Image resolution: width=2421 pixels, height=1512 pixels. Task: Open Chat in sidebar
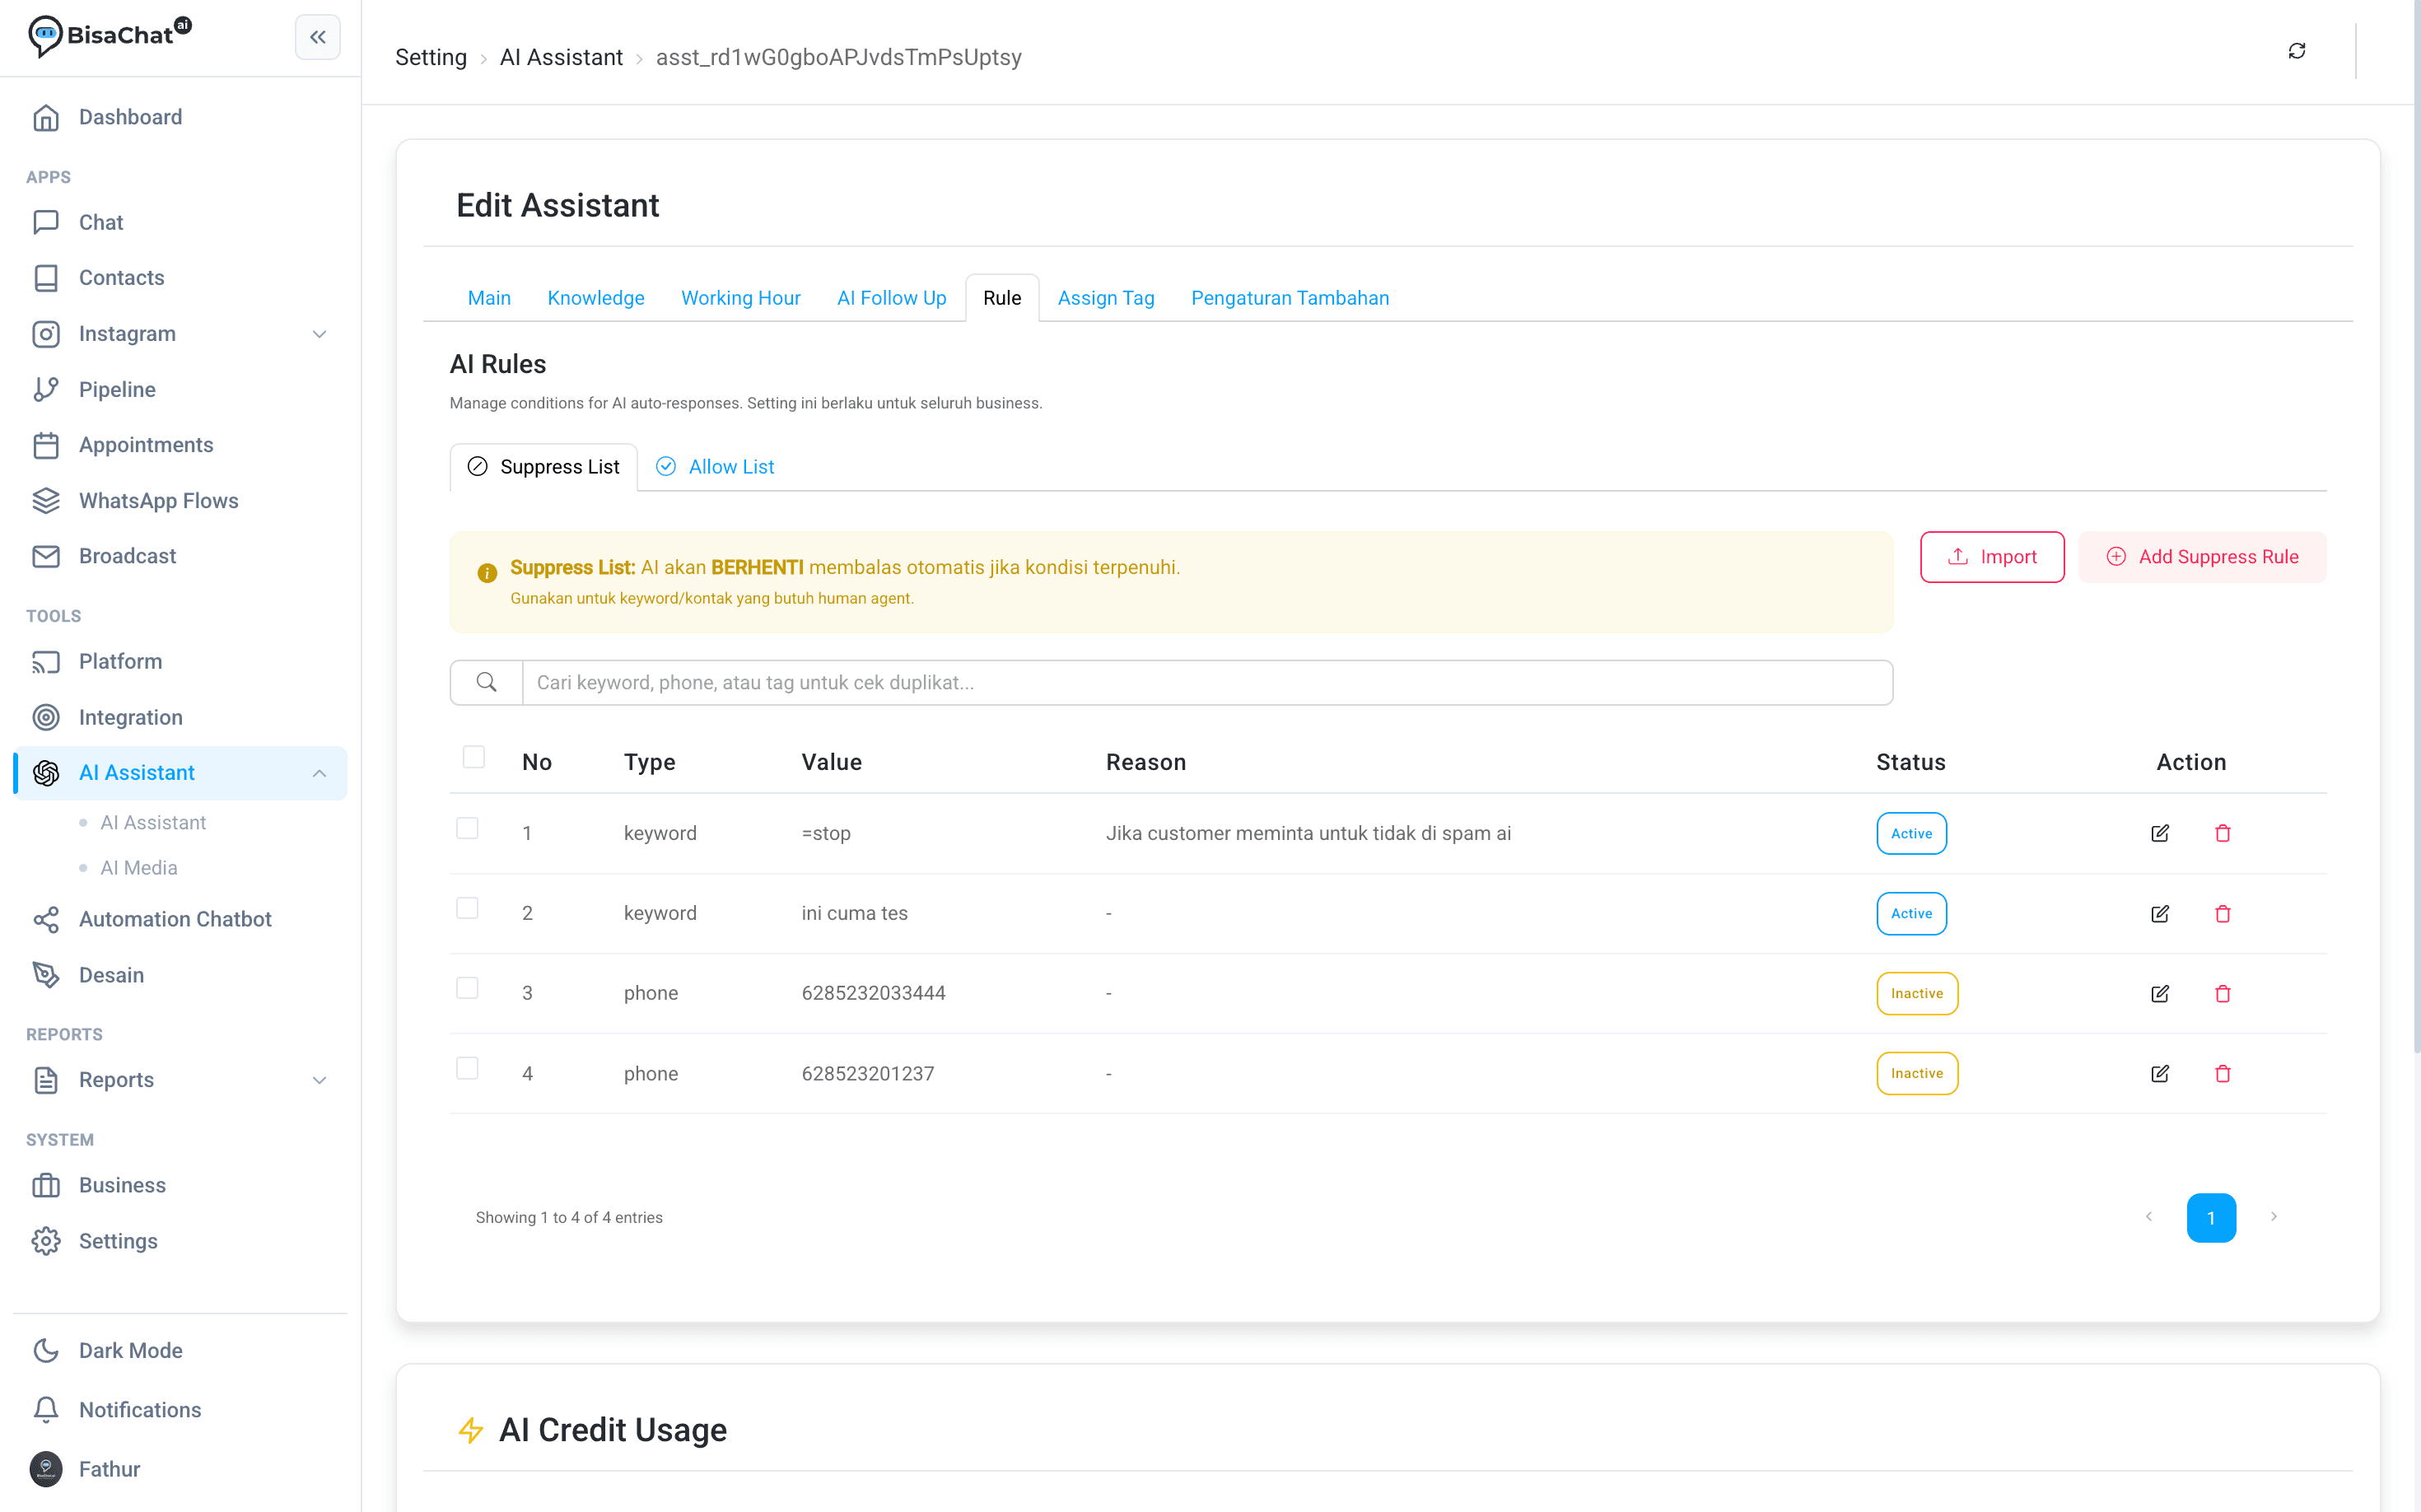coord(180,222)
